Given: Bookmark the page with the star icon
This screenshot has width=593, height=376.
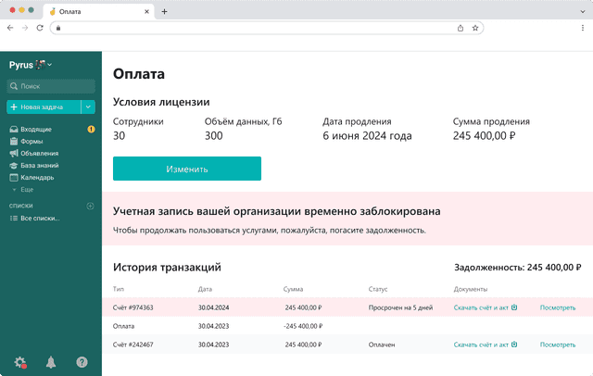Looking at the screenshot, I should click(475, 28).
